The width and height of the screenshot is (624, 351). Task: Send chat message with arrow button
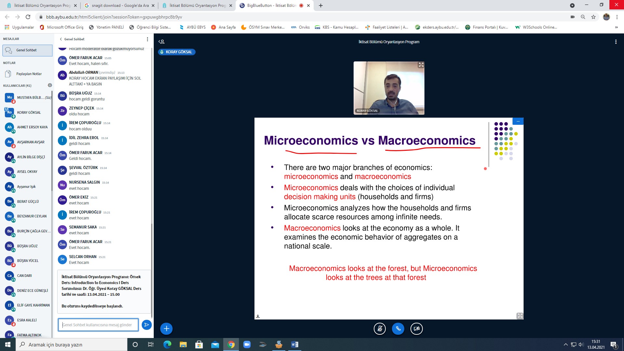click(x=147, y=325)
